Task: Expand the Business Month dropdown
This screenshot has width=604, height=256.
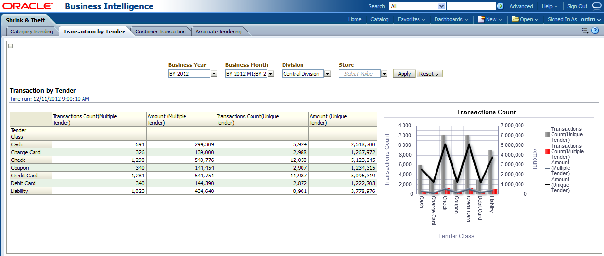Action: (x=270, y=74)
